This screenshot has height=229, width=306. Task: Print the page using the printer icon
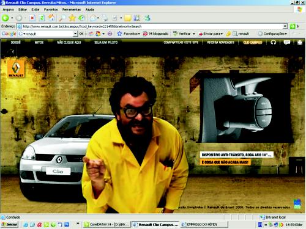105,18
